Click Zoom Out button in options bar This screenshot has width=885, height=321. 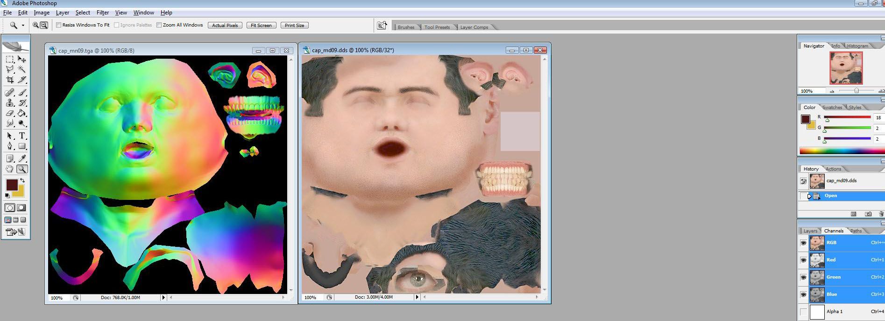pyautogui.click(x=44, y=25)
